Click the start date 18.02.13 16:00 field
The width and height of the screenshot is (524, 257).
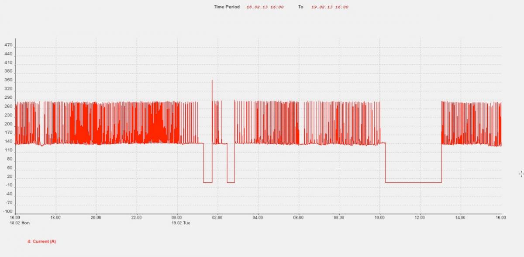(265, 7)
